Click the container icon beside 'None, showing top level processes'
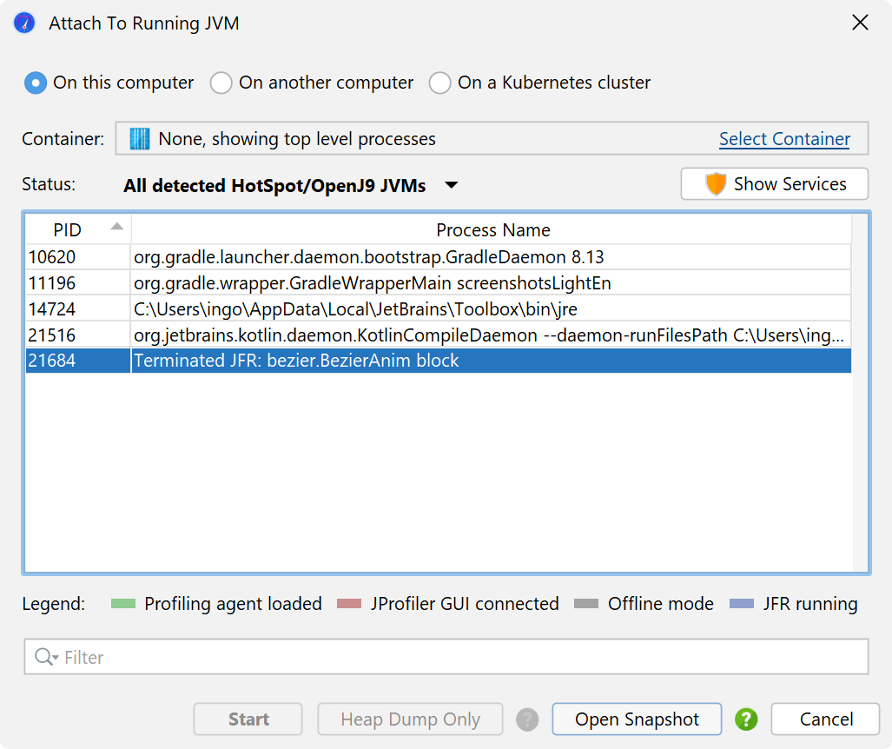892x749 pixels. (139, 138)
